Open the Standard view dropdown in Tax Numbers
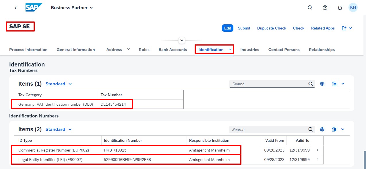366x169 pixels. [59, 84]
